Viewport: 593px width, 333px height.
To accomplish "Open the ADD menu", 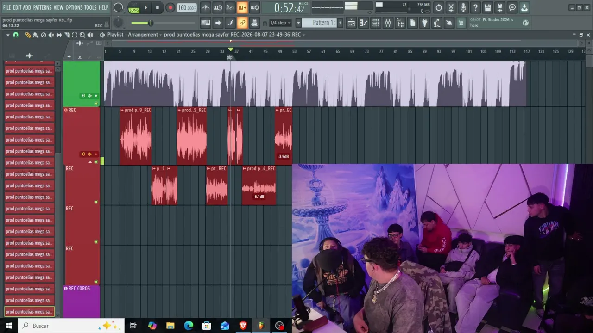I will tap(27, 7).
